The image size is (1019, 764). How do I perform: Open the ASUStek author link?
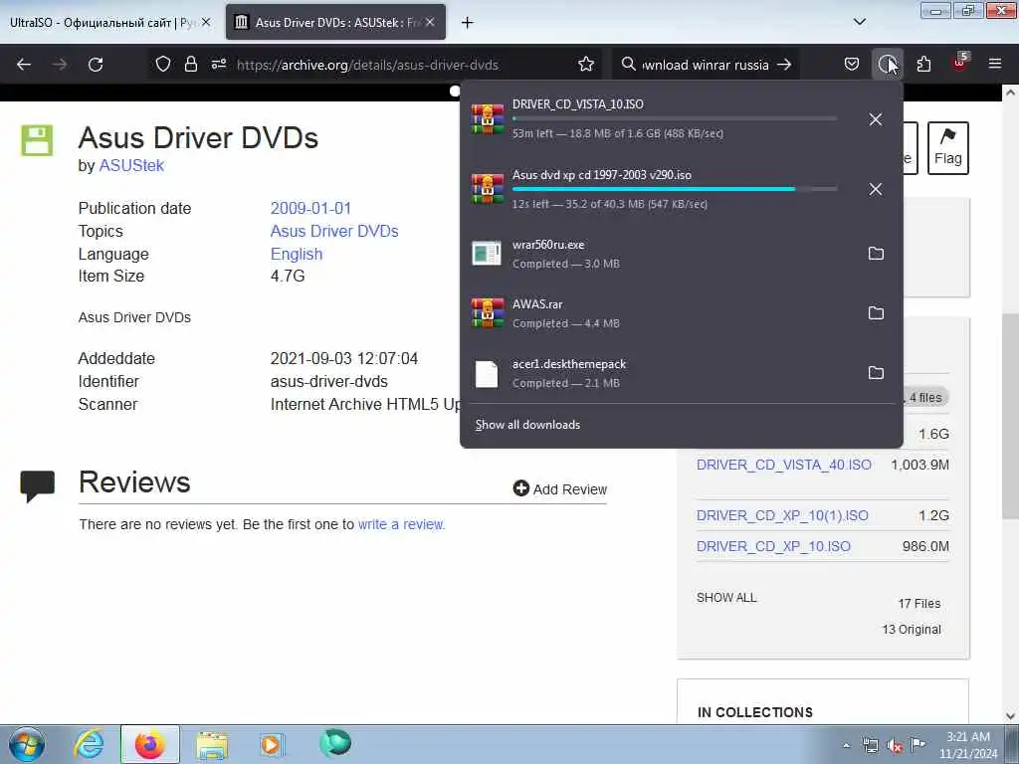click(131, 166)
